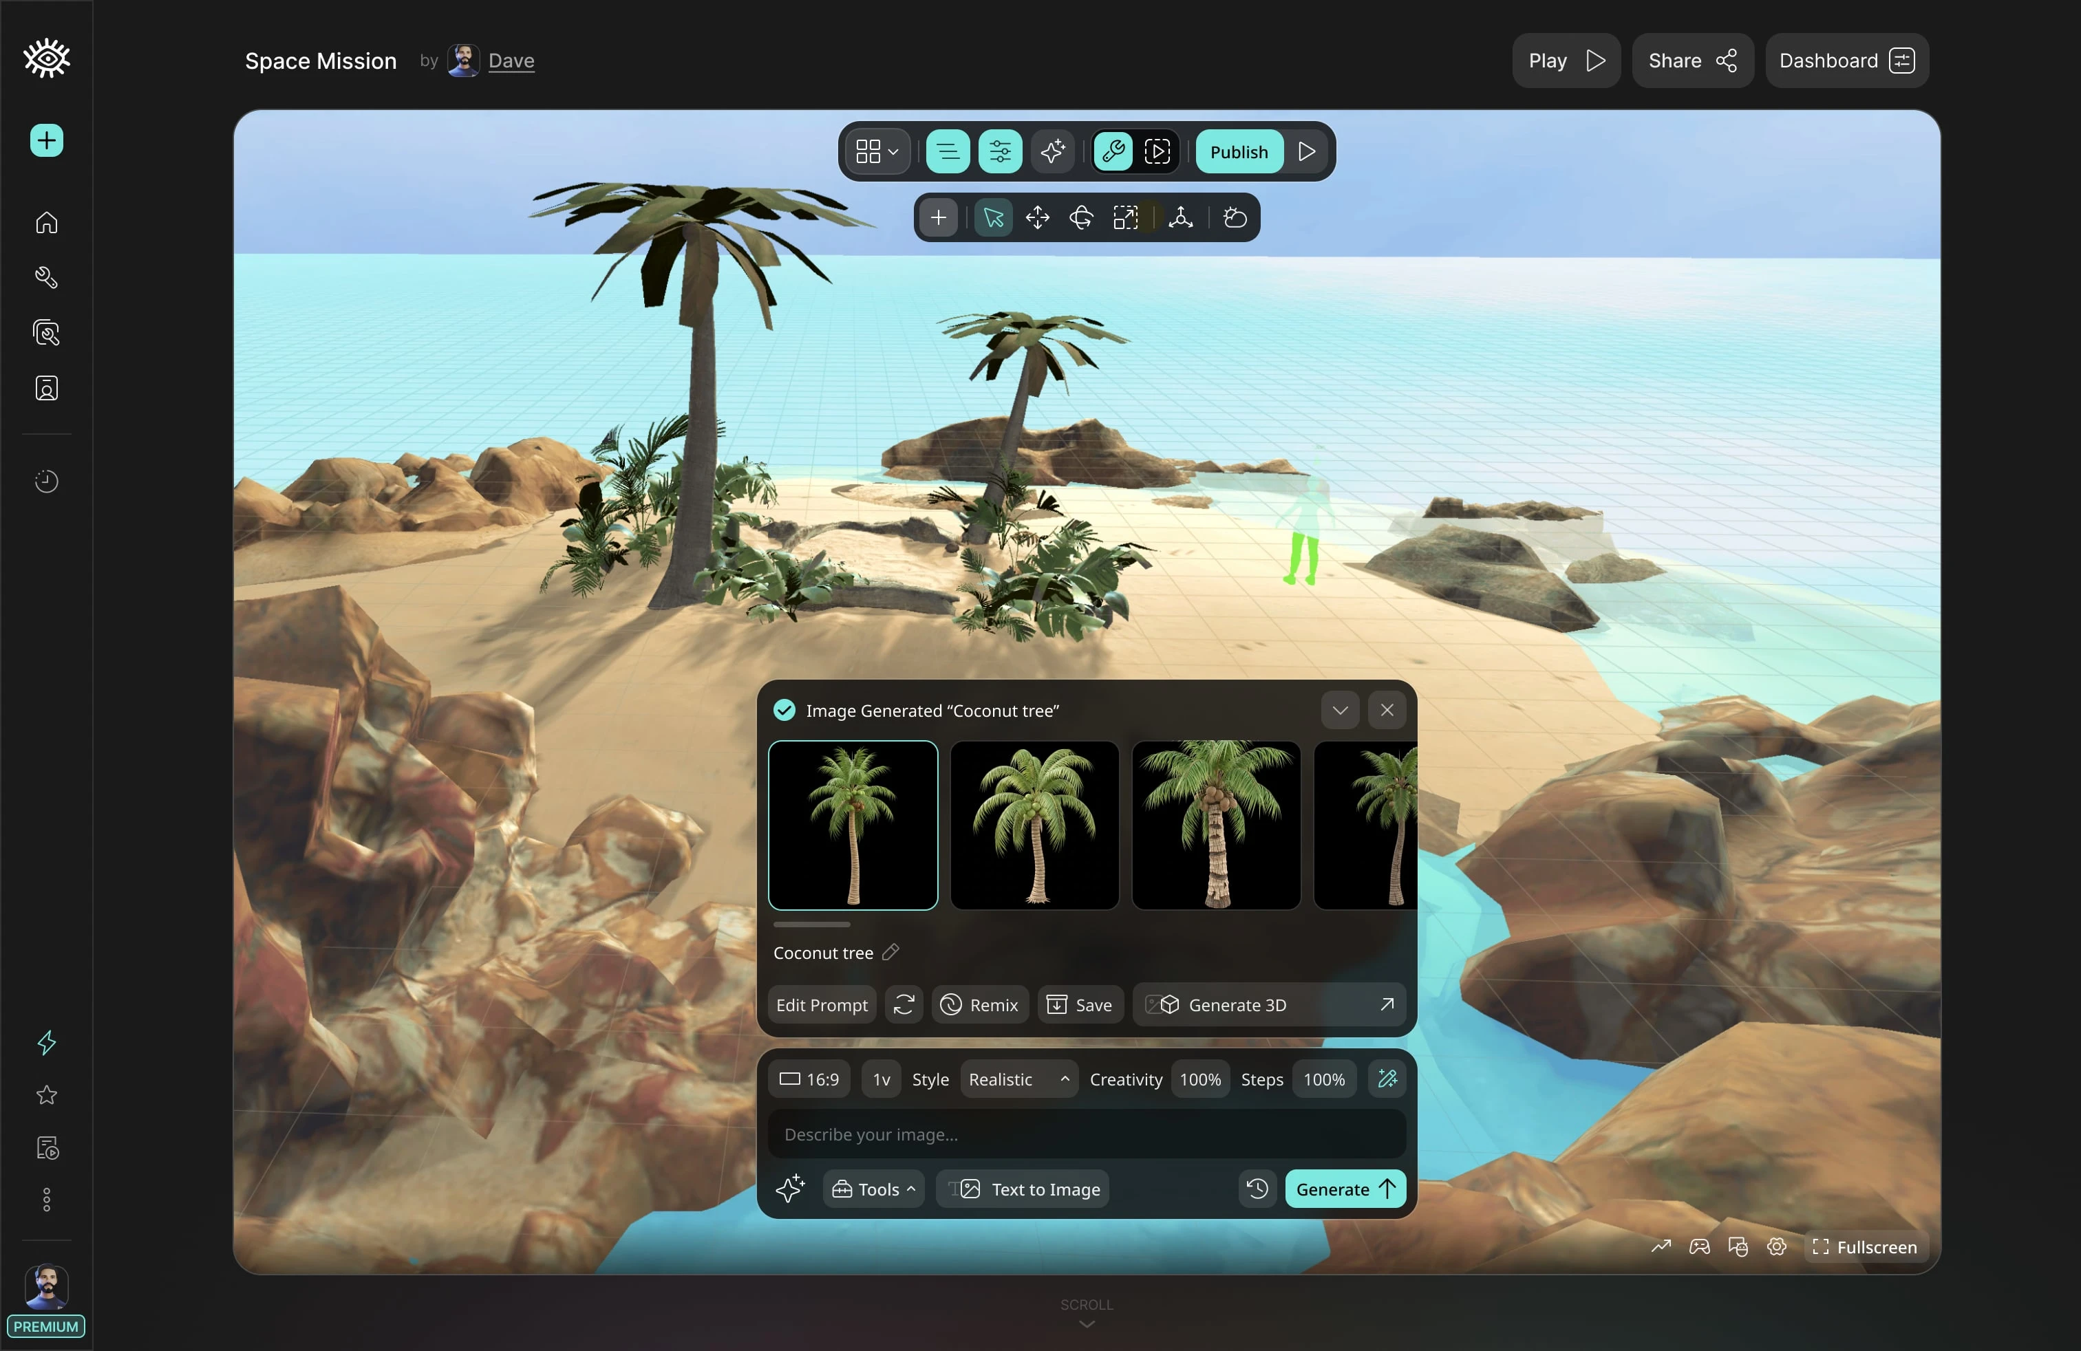This screenshot has width=2081, height=1351.
Task: Toggle the hierarchy list panel button
Action: point(948,152)
